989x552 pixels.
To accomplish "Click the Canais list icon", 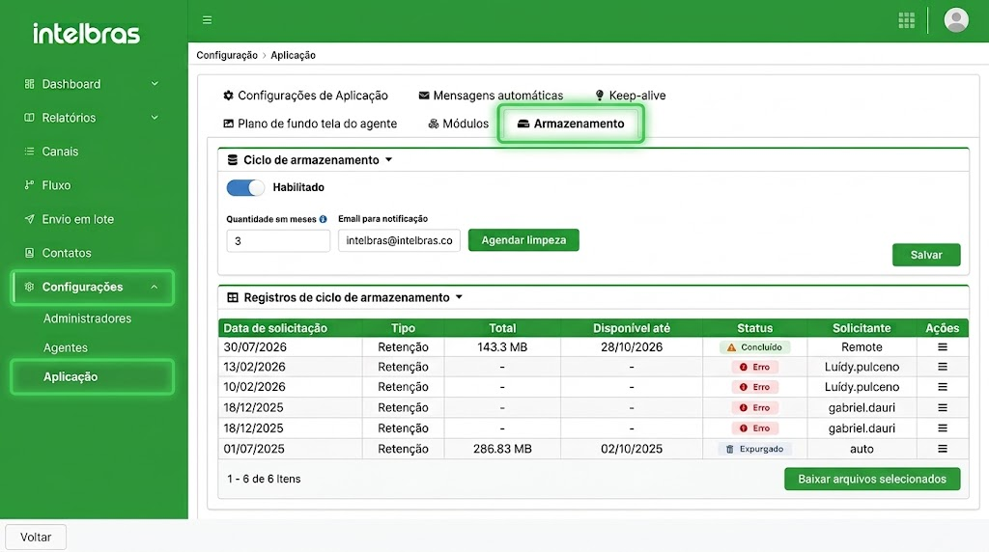I will [29, 152].
